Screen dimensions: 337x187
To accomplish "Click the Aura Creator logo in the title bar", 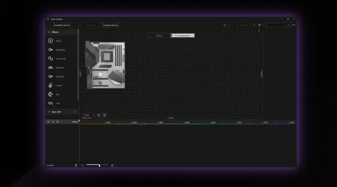I will click(x=48, y=19).
